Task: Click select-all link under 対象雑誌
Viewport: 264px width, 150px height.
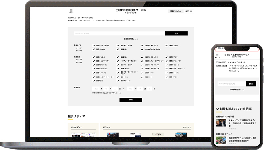Action: [x=78, y=60]
